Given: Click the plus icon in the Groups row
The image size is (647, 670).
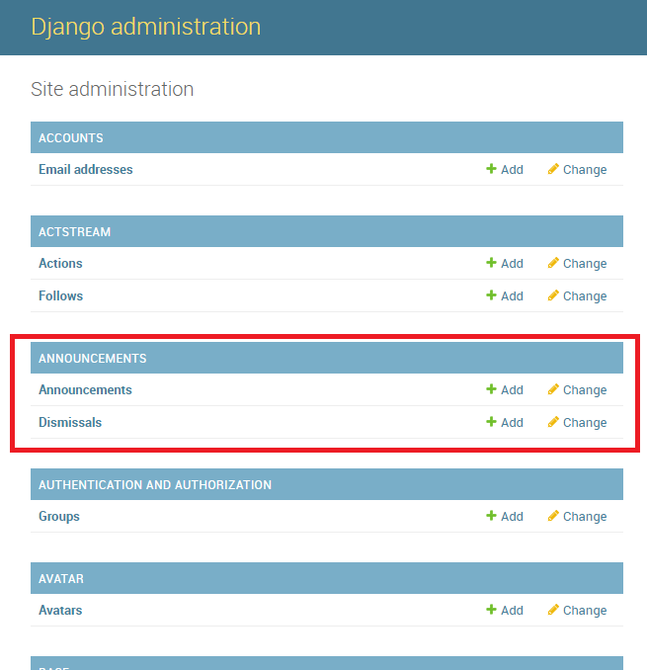Looking at the screenshot, I should (x=491, y=516).
